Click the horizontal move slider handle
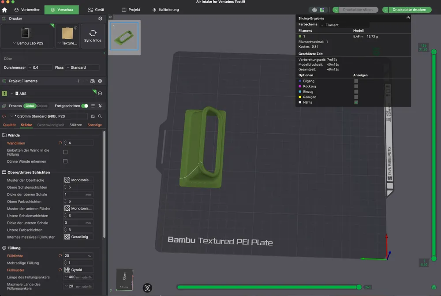Viewport: 441px width, 296px height. click(x=359, y=287)
